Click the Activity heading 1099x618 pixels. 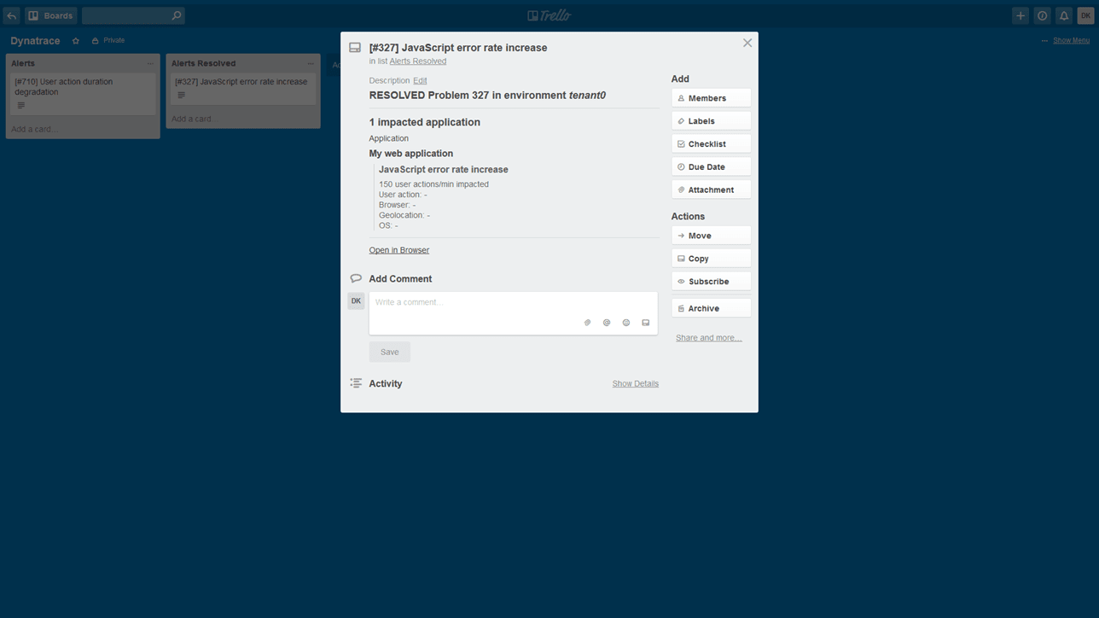(385, 384)
